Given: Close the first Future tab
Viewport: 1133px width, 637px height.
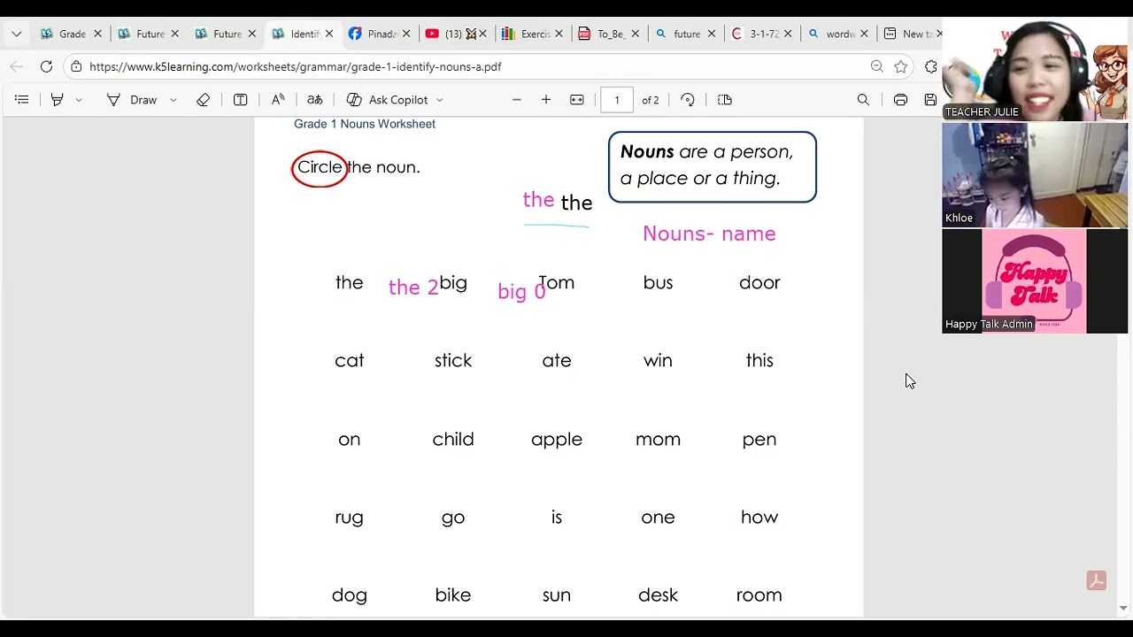Looking at the screenshot, I should (174, 34).
